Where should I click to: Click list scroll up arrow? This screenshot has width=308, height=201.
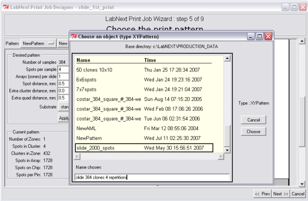227,58
